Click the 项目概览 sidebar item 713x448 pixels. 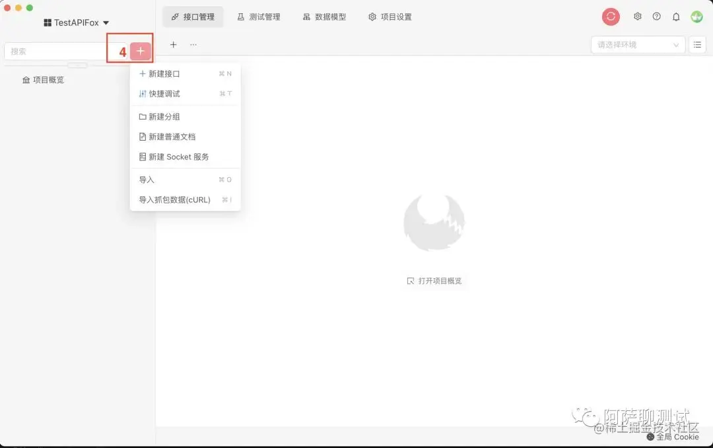click(45, 79)
